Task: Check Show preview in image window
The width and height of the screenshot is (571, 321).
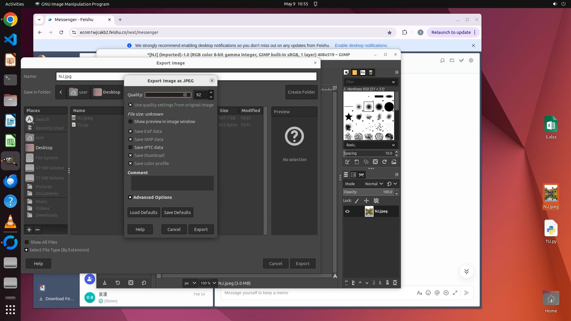Action: coord(130,122)
